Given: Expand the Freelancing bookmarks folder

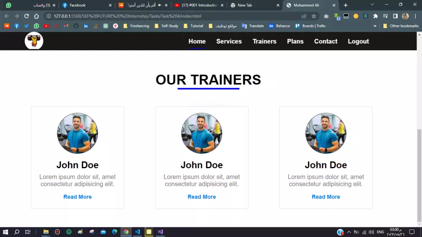Looking at the screenshot, I should coord(136,26).
